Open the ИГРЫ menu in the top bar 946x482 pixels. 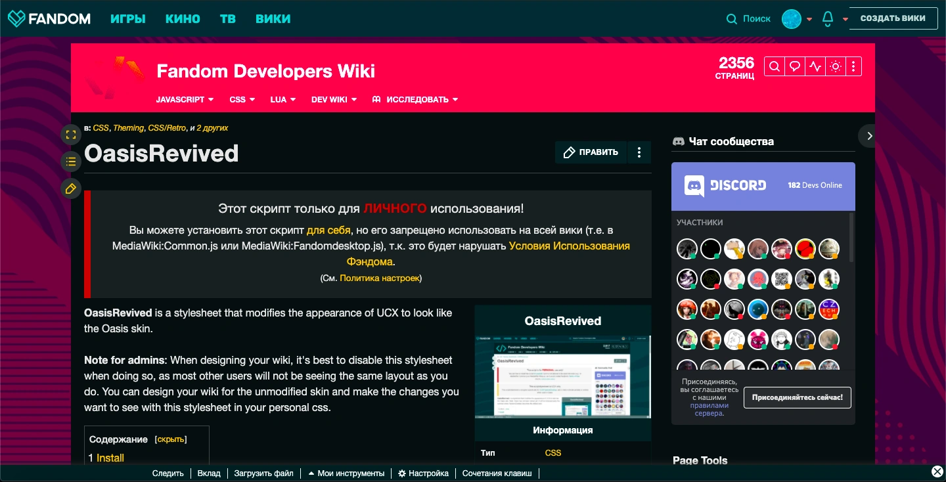[x=128, y=19]
